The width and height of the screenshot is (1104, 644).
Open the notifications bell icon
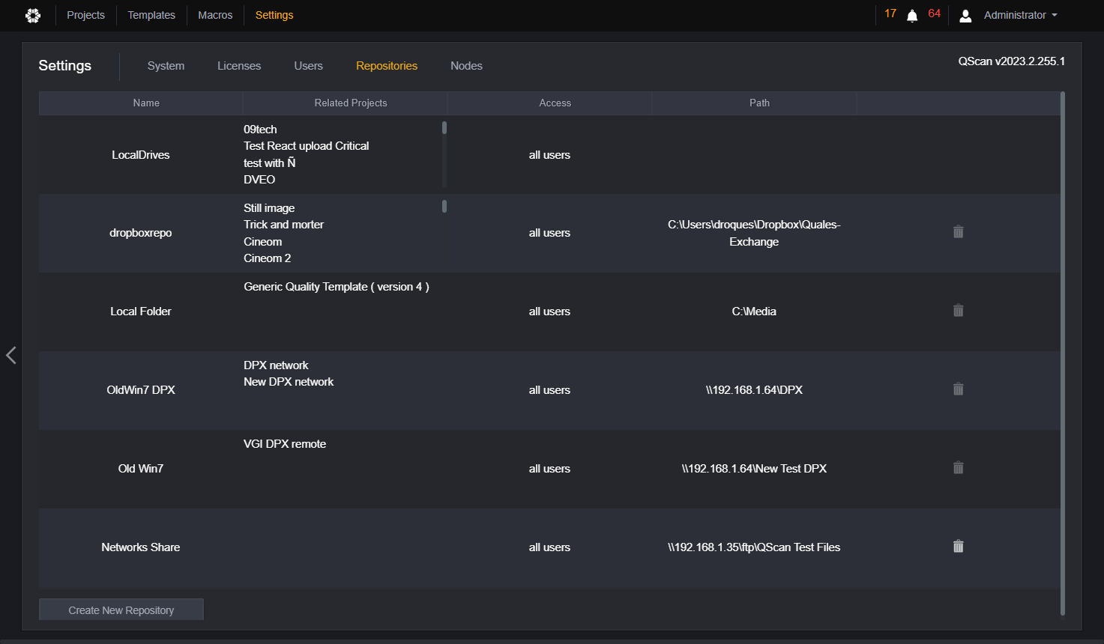pos(912,16)
